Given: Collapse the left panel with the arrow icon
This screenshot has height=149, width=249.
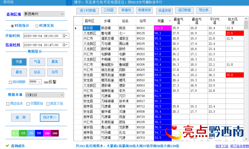Looking at the screenshot, I should tap(69, 2).
